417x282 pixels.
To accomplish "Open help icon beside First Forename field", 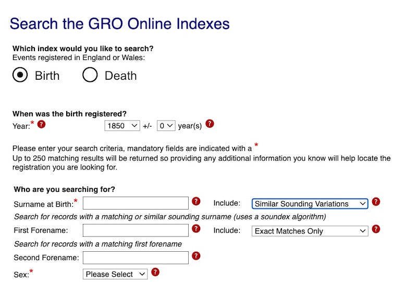I will (196, 228).
